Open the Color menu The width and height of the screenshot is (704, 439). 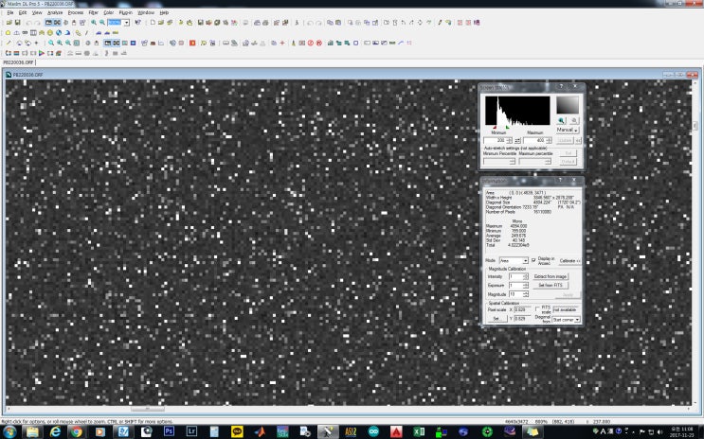(109, 12)
